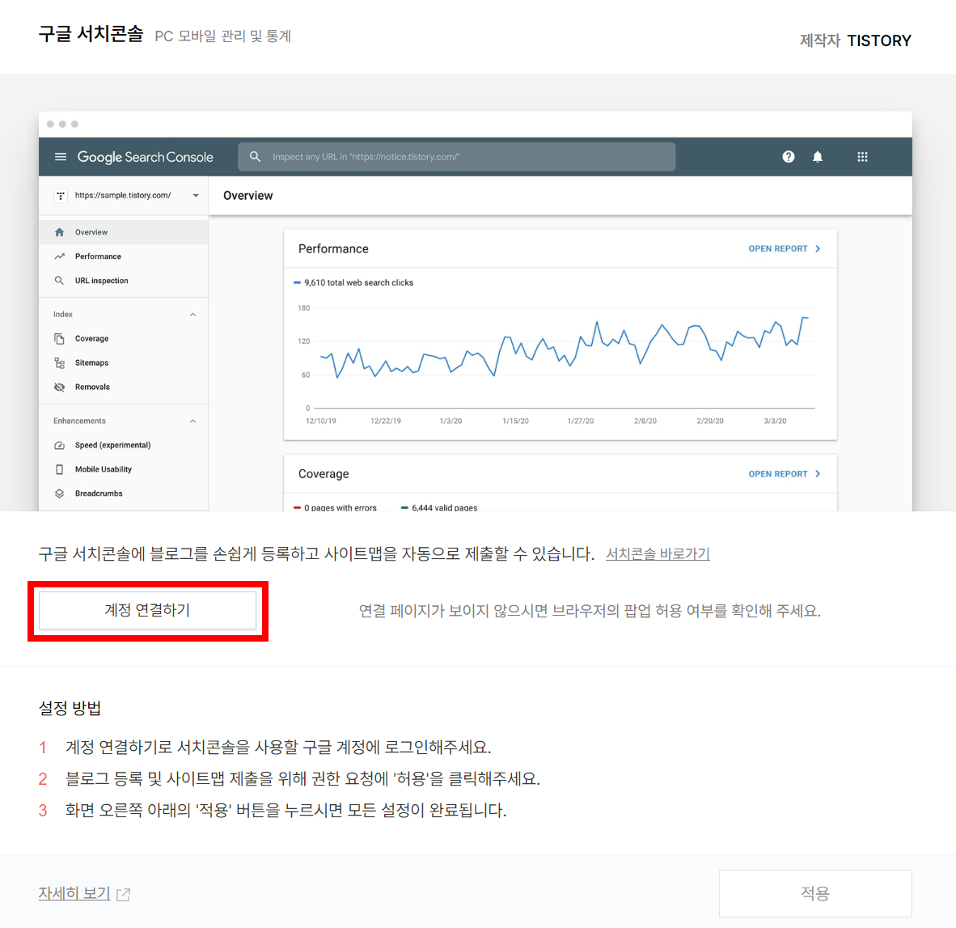Click the Sitemaps tree icon

tap(59, 362)
